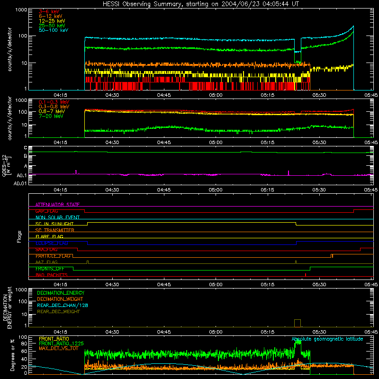Select the 12-25 keV legend label

click(52, 21)
